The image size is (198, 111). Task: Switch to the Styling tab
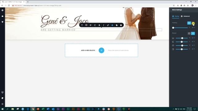(175, 16)
